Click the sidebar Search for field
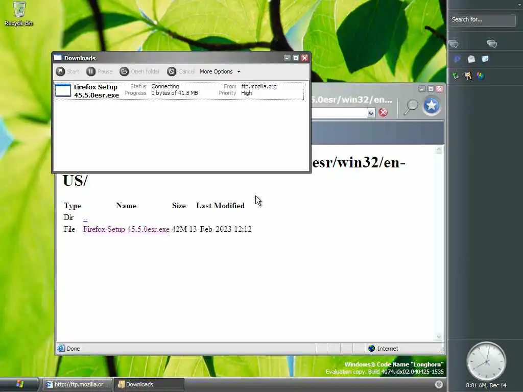Image resolution: width=523 pixels, height=392 pixels. click(482, 20)
